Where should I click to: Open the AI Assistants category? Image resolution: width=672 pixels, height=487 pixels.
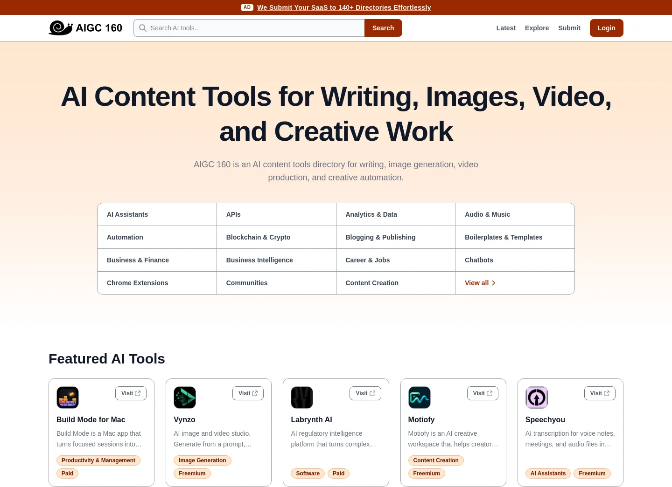pos(157,214)
